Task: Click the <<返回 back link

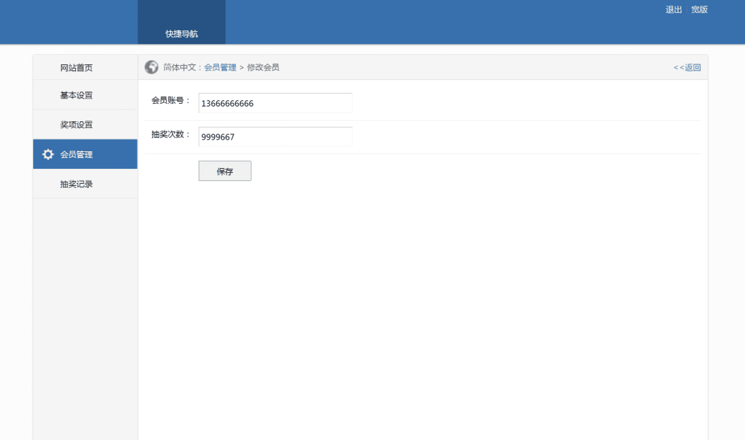Action: [687, 67]
